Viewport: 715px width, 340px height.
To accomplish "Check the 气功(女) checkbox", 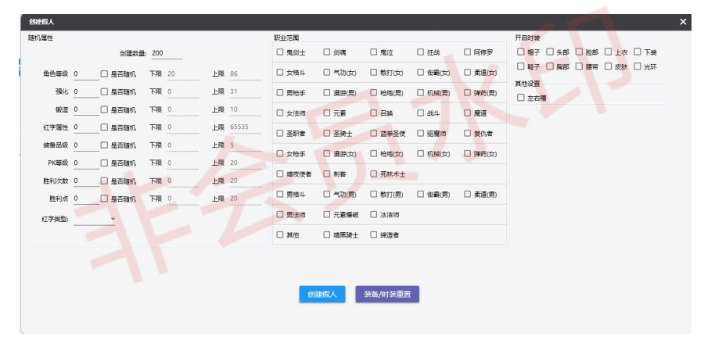I will pos(327,72).
